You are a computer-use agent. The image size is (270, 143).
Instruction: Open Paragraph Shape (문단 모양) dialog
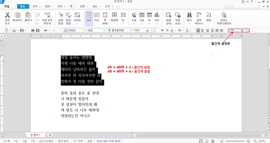(x=68, y=18)
